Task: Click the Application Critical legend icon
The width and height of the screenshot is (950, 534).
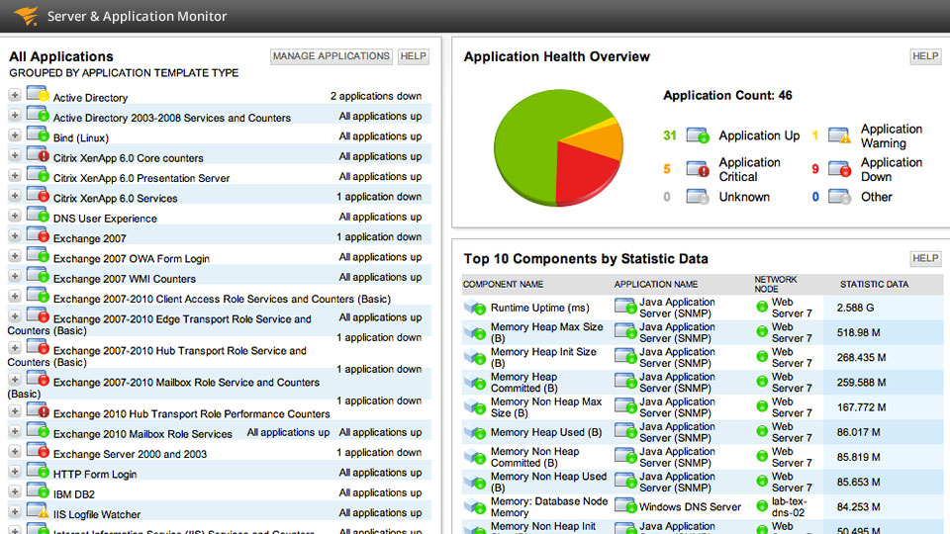Action: pyautogui.click(x=698, y=168)
